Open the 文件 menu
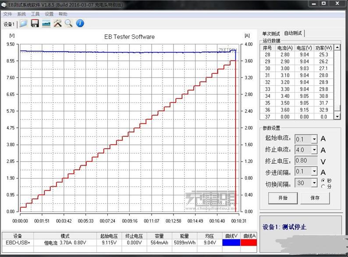Viewport: 348px width, 257px height. (x=7, y=14)
